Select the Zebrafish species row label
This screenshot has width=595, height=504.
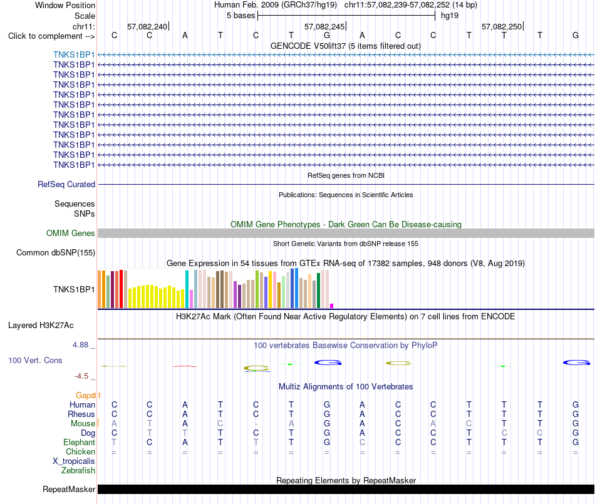pyautogui.click(x=78, y=470)
